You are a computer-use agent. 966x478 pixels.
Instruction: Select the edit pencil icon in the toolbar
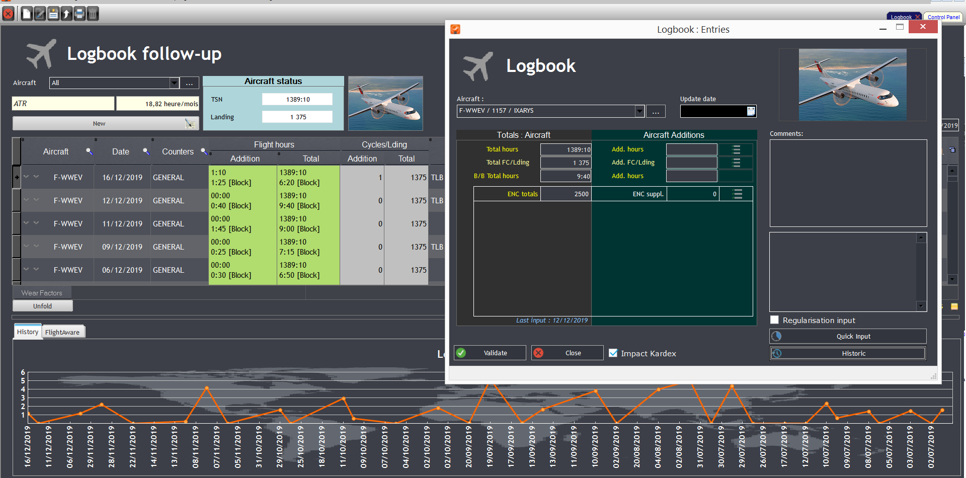[40, 14]
